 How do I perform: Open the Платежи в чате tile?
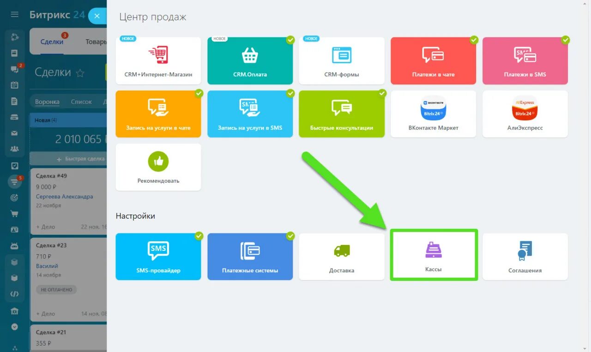[x=433, y=61]
